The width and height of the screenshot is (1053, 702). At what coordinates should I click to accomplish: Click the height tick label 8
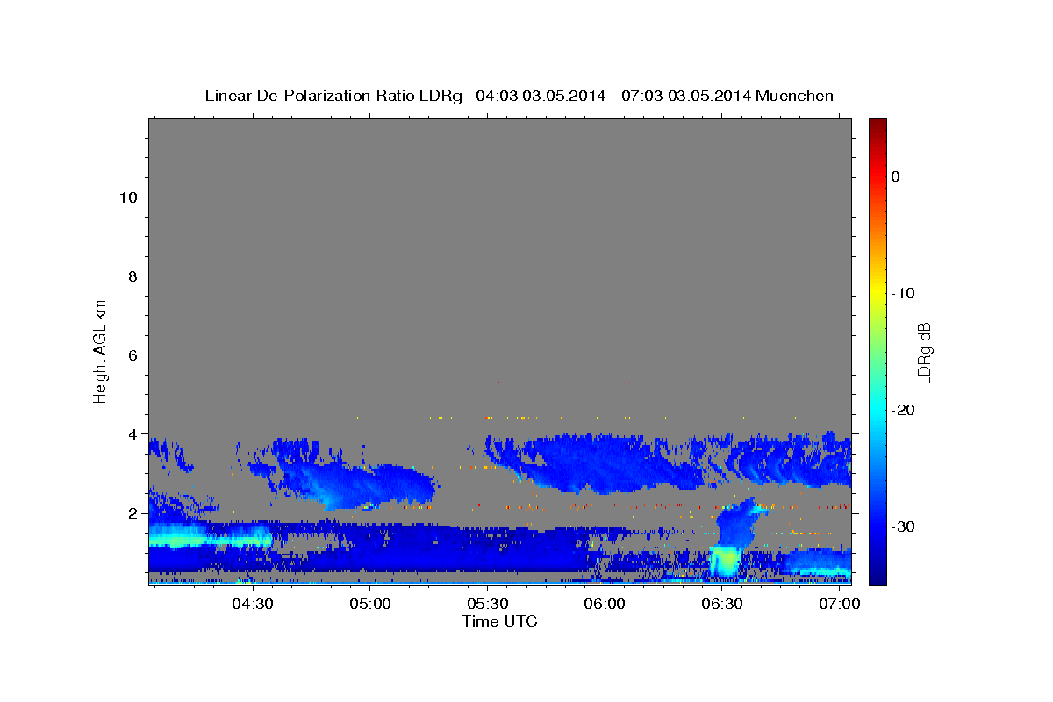[133, 276]
